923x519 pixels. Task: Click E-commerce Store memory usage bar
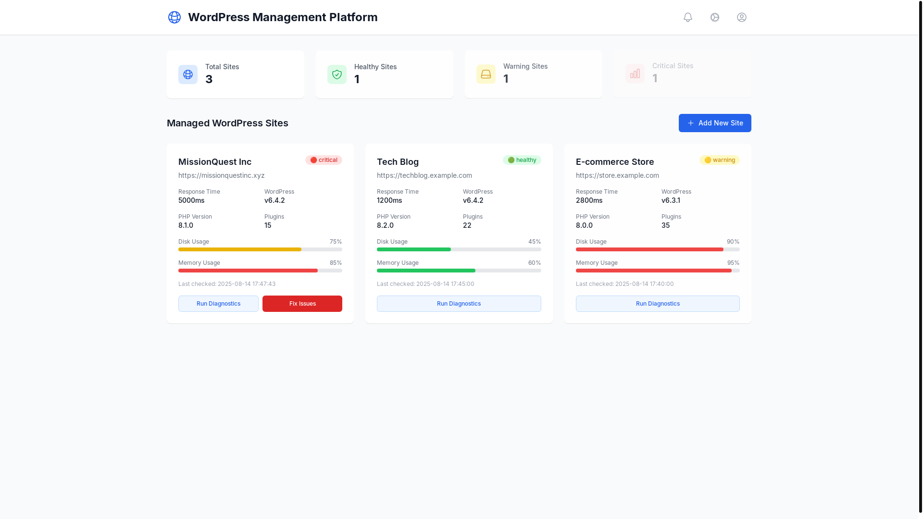tap(658, 271)
